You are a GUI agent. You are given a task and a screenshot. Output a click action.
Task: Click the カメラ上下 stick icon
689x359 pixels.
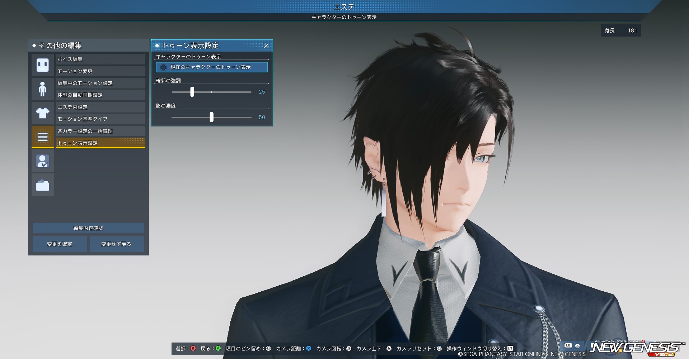(389, 348)
